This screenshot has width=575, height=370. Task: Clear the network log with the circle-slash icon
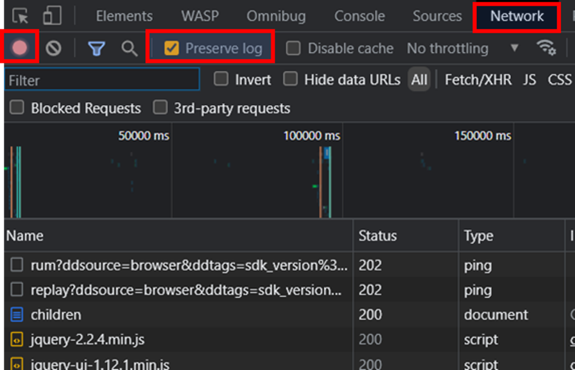click(x=53, y=48)
